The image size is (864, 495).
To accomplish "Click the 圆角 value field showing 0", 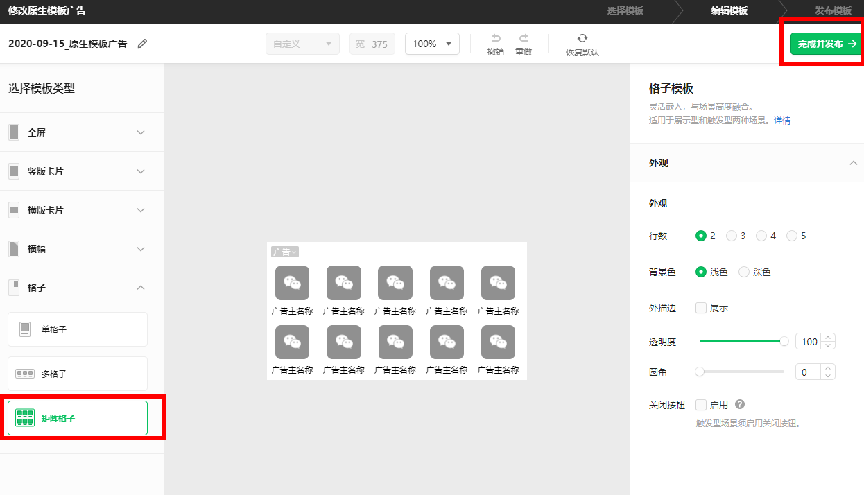I will (x=809, y=372).
